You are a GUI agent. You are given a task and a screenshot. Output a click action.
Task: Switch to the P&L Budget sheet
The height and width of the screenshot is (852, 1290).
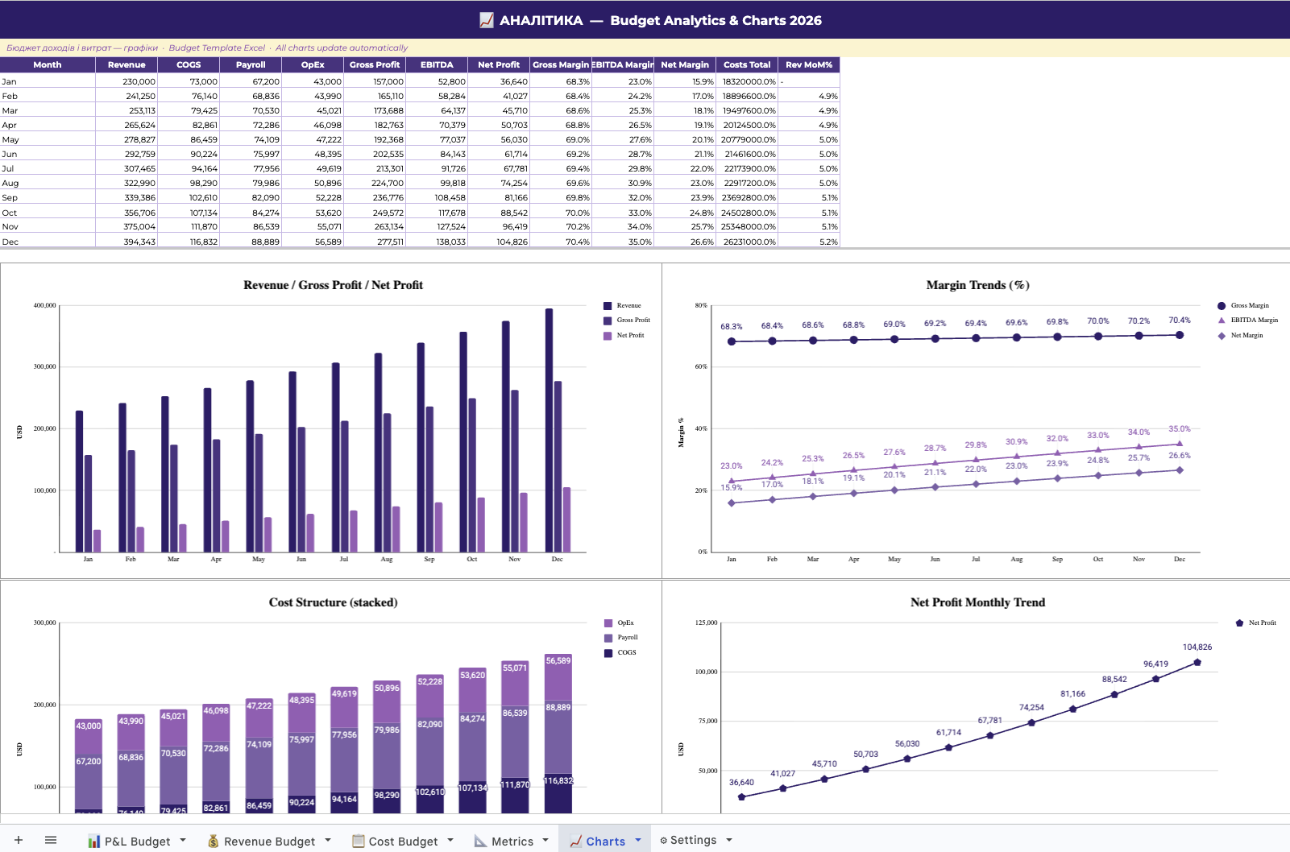click(x=137, y=841)
